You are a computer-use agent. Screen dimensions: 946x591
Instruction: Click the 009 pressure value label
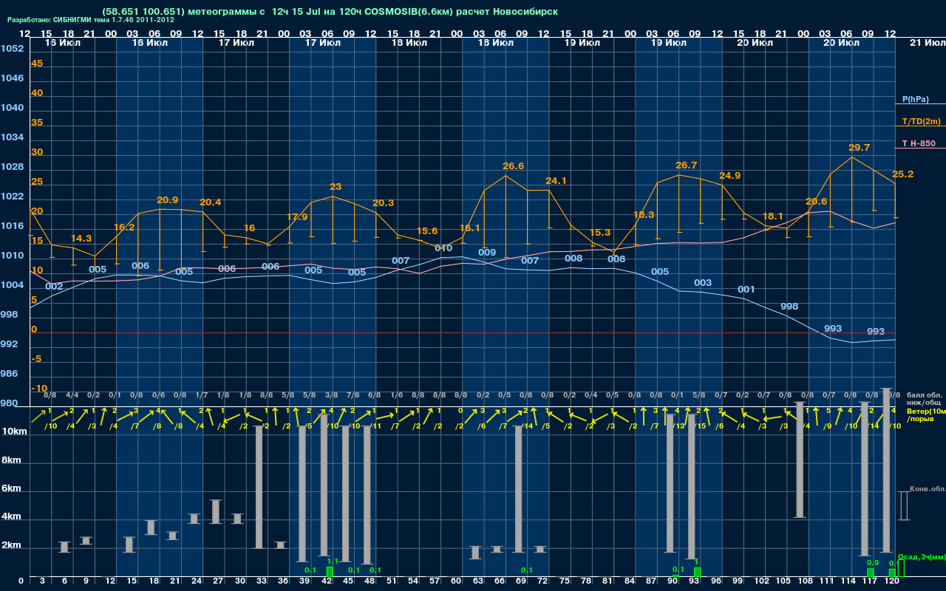(x=487, y=253)
